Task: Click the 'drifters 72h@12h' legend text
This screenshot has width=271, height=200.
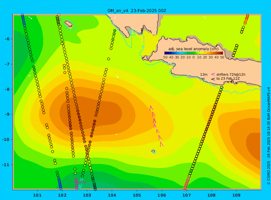Action: (231, 74)
